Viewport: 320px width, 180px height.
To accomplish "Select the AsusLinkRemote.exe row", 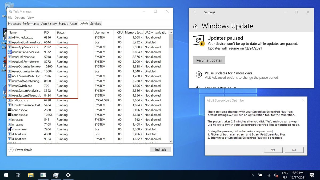I will tap(88, 62).
